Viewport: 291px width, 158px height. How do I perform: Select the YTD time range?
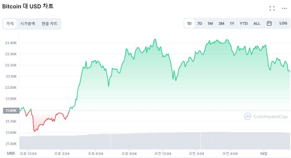point(244,23)
